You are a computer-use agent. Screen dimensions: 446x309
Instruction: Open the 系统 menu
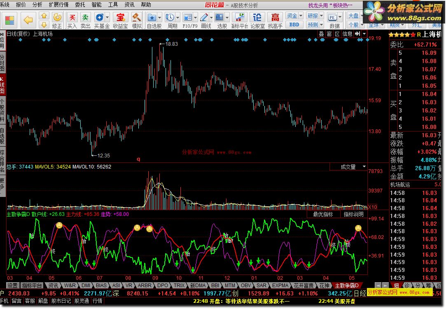click(x=5, y=5)
